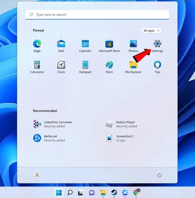
Task: Open the Tips app
Action: click(157, 67)
